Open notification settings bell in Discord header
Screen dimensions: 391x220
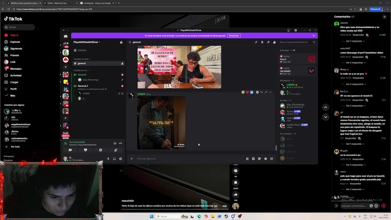(x=262, y=42)
